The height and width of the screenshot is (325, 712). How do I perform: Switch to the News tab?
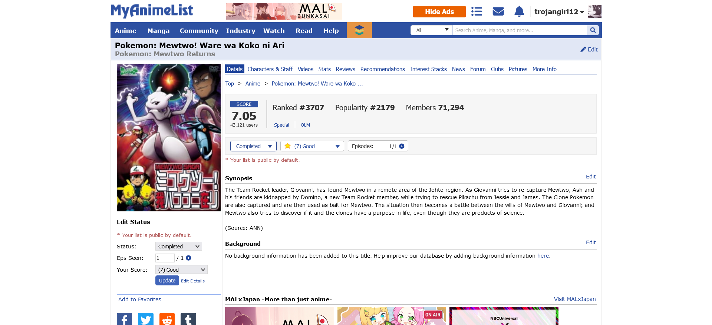coord(458,69)
